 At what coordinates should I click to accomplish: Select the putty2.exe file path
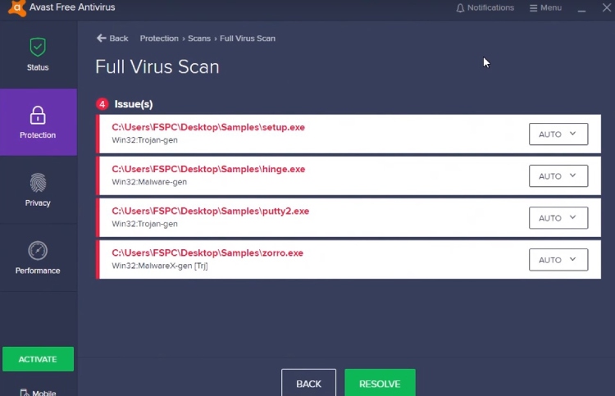click(210, 211)
